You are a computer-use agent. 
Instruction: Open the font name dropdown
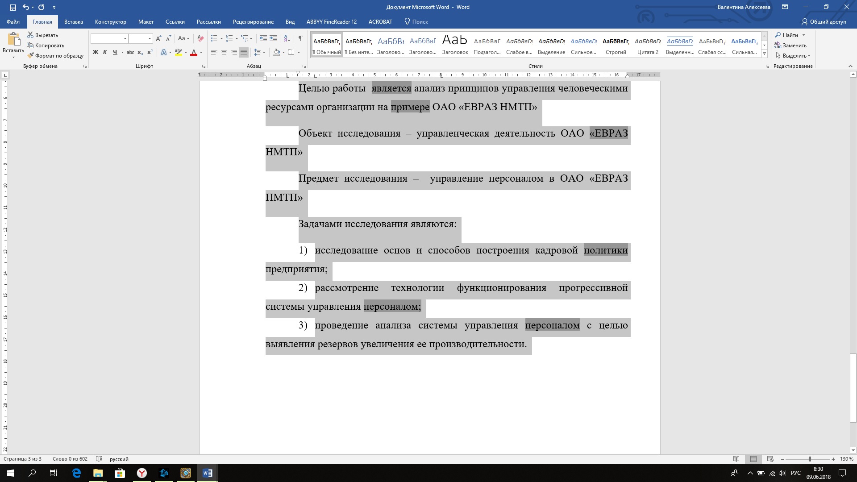coord(125,38)
